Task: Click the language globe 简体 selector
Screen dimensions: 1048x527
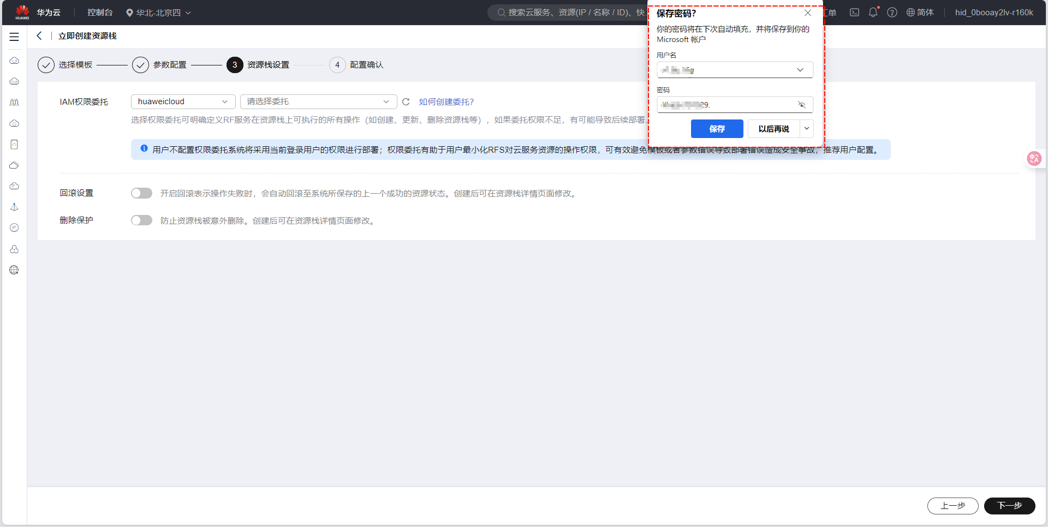Action: [920, 12]
